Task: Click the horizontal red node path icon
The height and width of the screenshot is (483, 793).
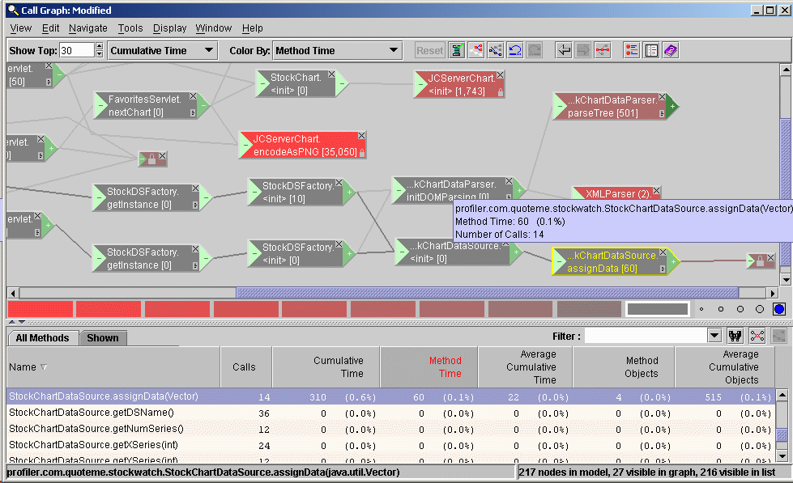Action: point(603,51)
